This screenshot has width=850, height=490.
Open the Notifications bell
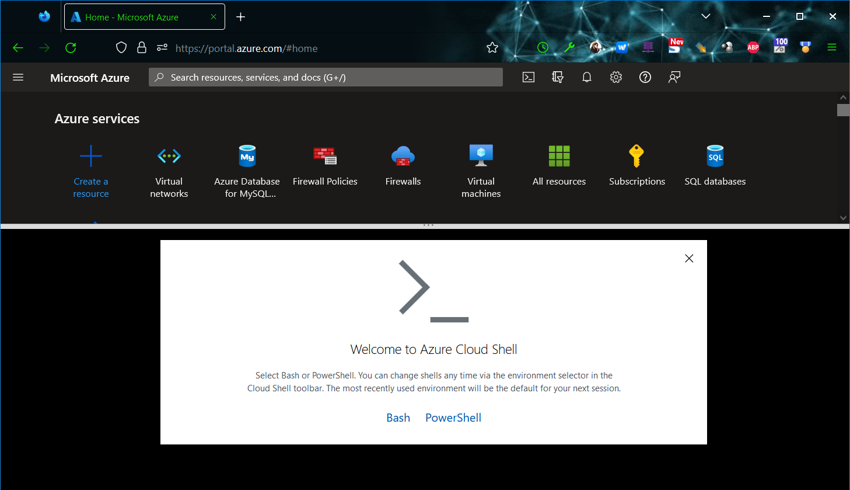[587, 77]
